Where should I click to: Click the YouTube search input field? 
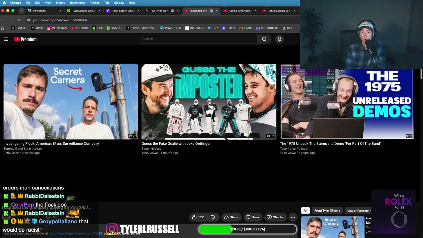pos(198,39)
